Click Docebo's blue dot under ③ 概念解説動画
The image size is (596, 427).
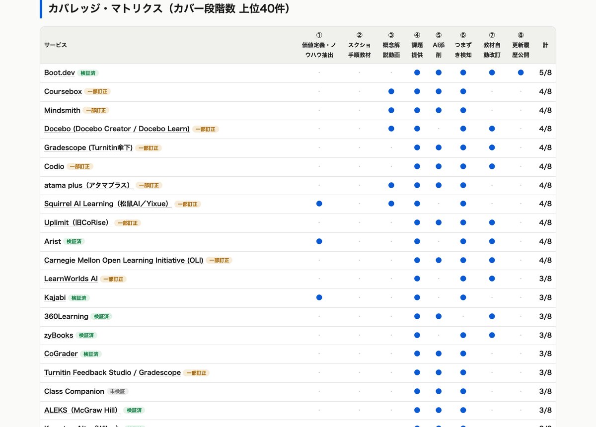click(391, 129)
